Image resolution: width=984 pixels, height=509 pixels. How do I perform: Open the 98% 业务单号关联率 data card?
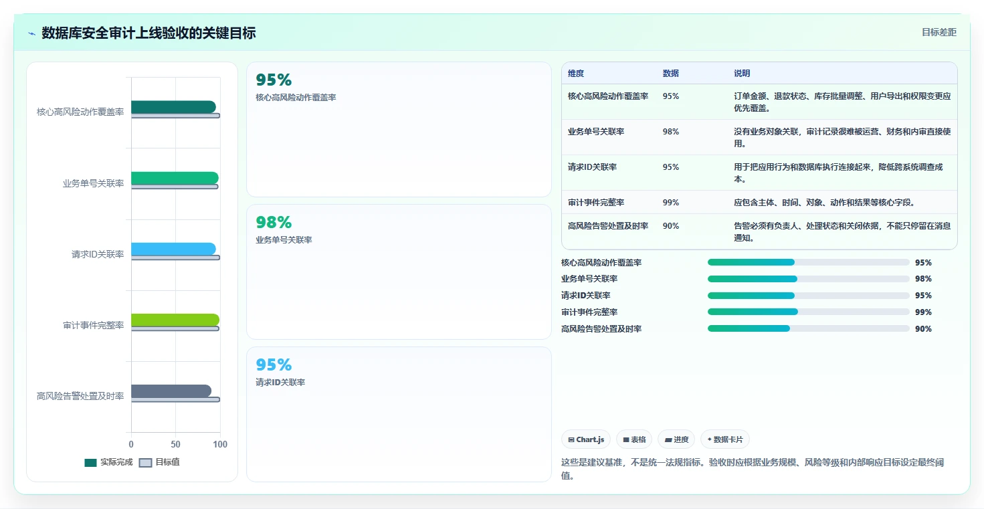coord(399,272)
